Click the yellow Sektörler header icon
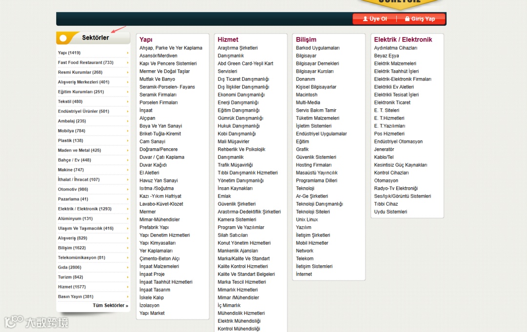The image size is (527, 332). pos(63,38)
